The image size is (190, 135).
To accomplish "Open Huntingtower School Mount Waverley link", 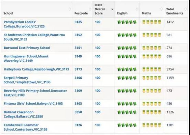I will pyautogui.click(x=26, y=58).
